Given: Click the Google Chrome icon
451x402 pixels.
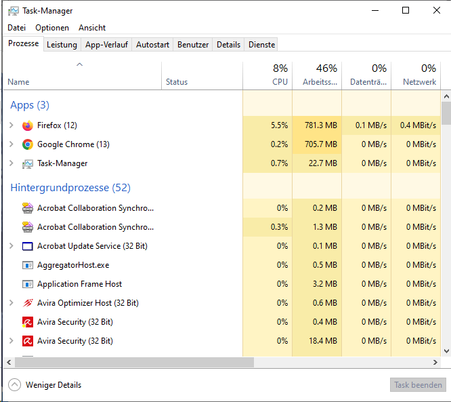Looking at the screenshot, I should click(x=28, y=144).
